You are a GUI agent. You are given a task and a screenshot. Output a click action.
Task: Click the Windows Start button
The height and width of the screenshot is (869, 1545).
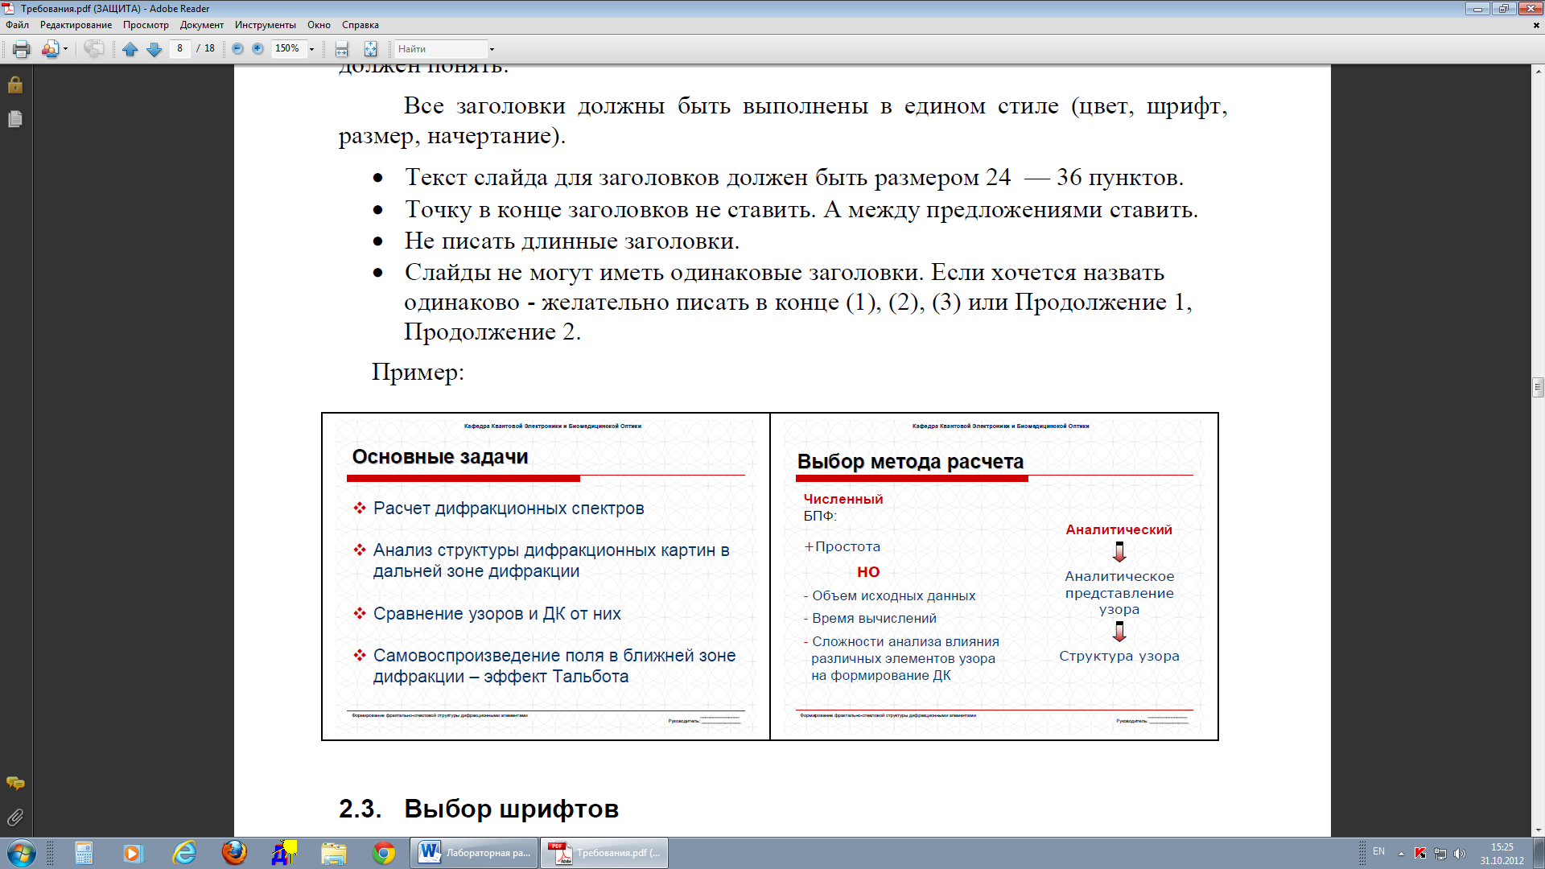tap(22, 853)
